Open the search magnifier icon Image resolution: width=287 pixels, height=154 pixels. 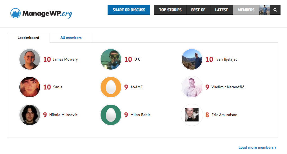coord(275,10)
